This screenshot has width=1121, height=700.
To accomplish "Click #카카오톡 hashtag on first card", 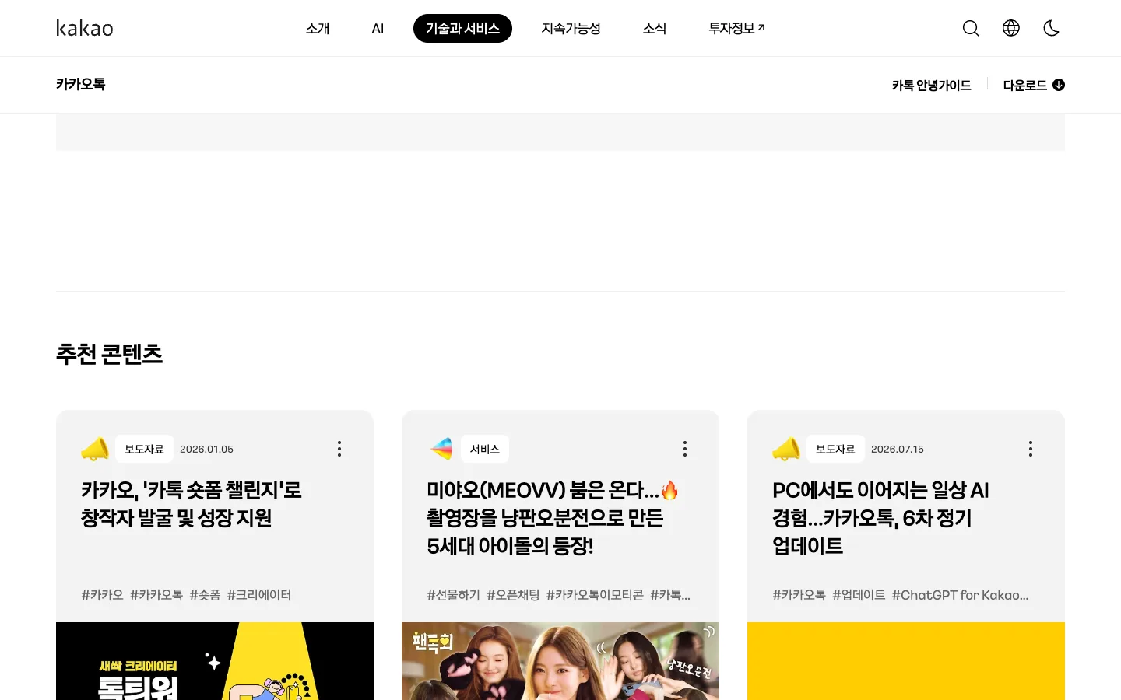I will click(x=156, y=595).
